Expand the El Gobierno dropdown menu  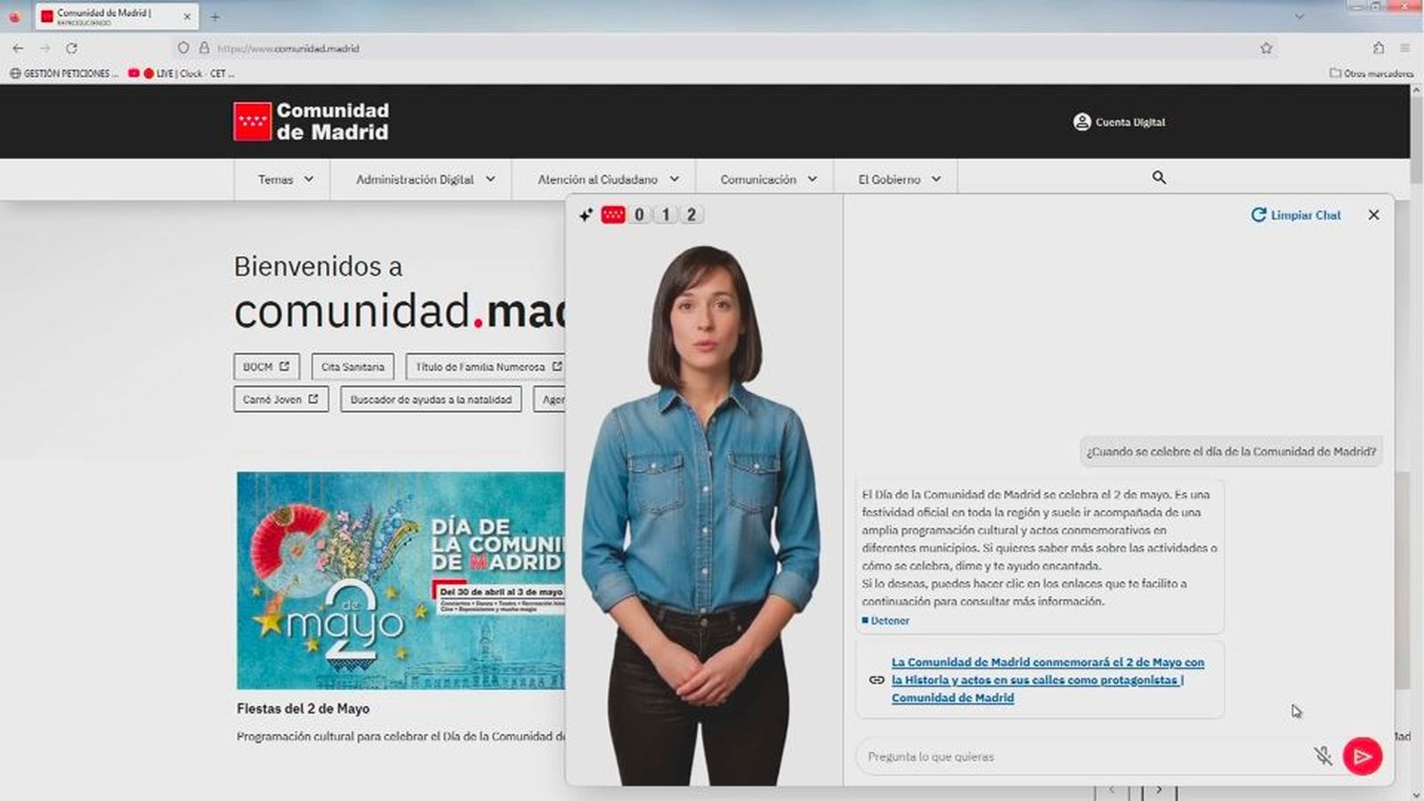coord(899,179)
